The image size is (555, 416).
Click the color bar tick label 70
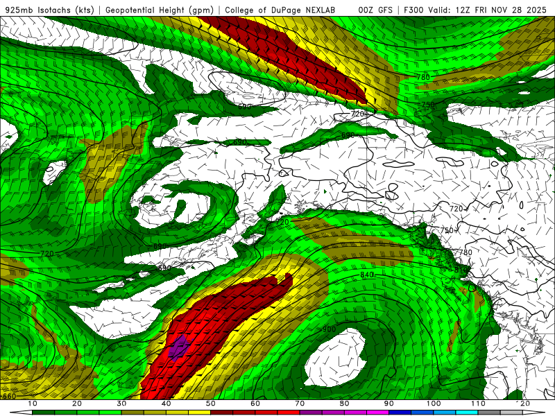pyautogui.click(x=300, y=404)
